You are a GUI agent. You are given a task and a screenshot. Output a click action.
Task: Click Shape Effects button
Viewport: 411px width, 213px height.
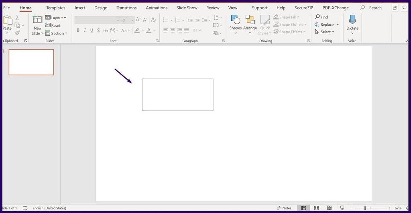point(290,32)
